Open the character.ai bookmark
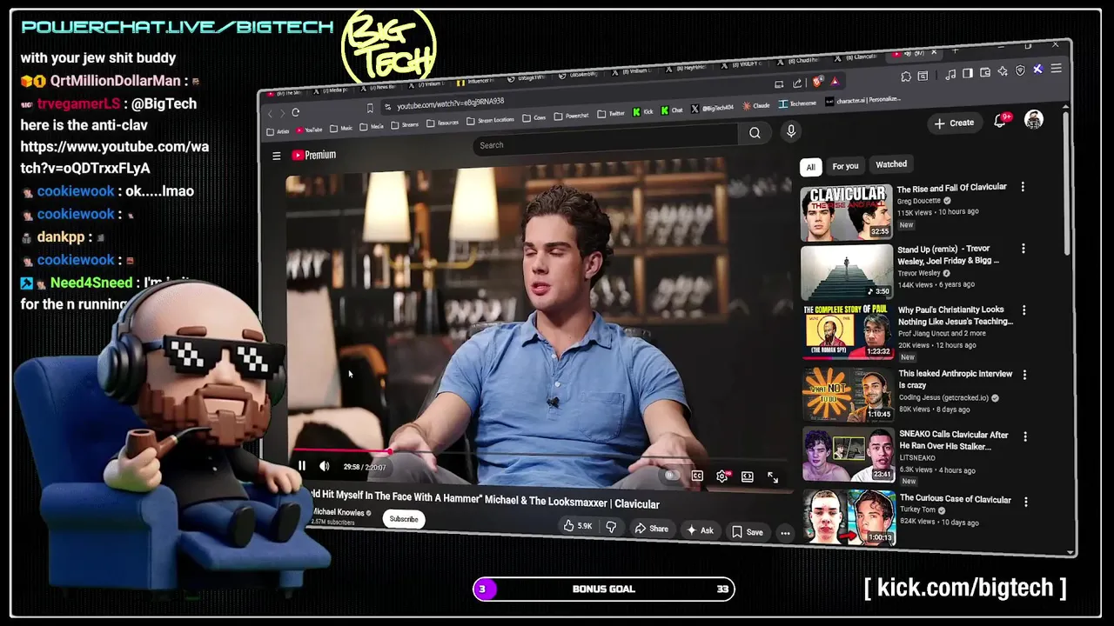 click(x=862, y=101)
